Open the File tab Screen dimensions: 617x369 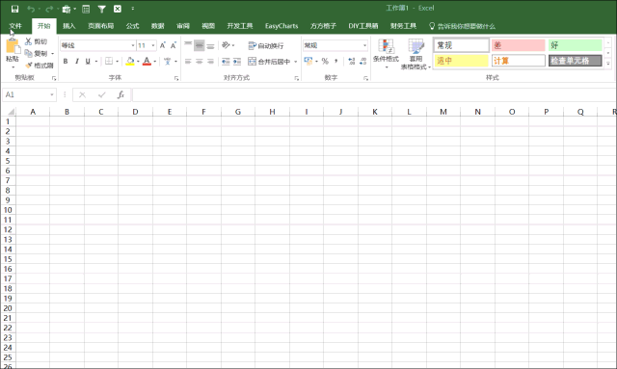point(15,26)
